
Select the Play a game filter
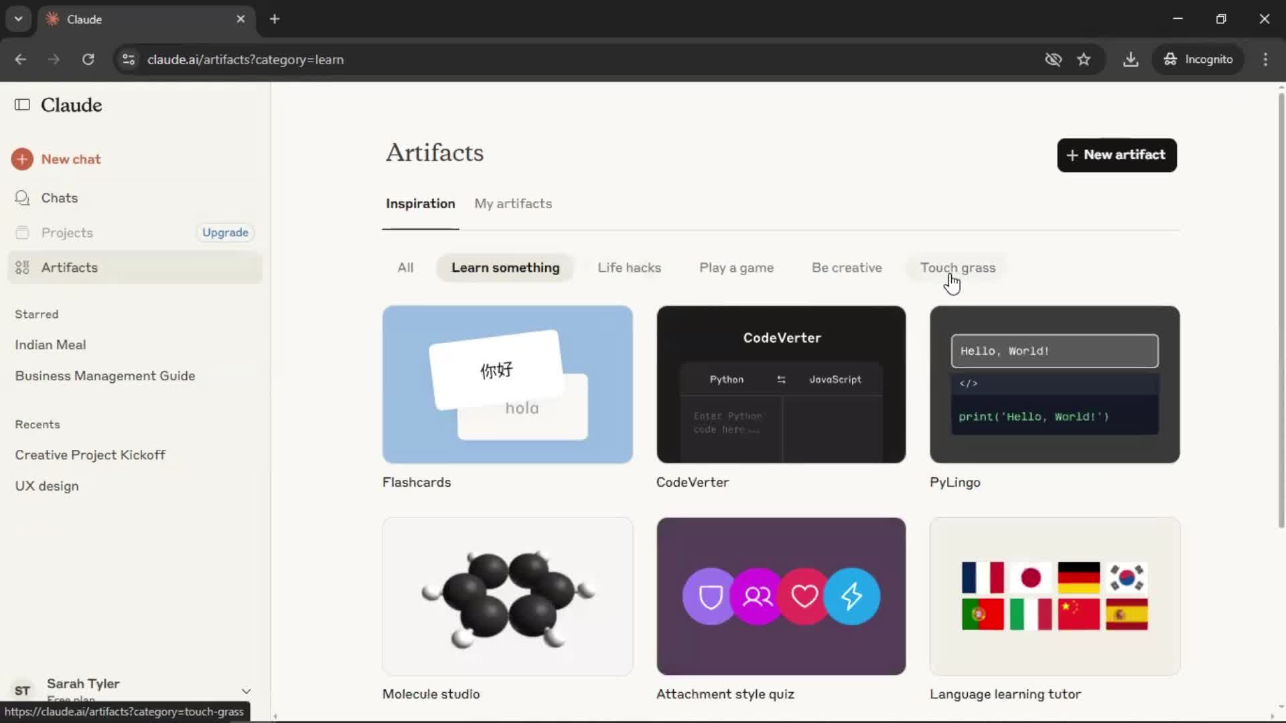coord(736,268)
